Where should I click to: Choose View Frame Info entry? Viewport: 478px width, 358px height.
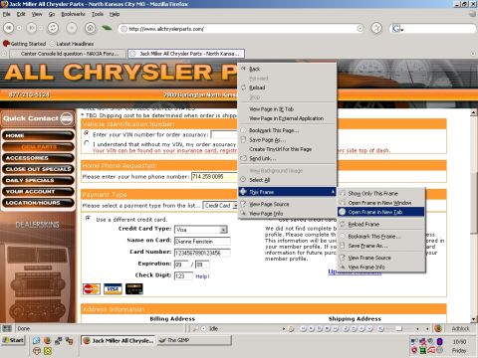[381, 267]
